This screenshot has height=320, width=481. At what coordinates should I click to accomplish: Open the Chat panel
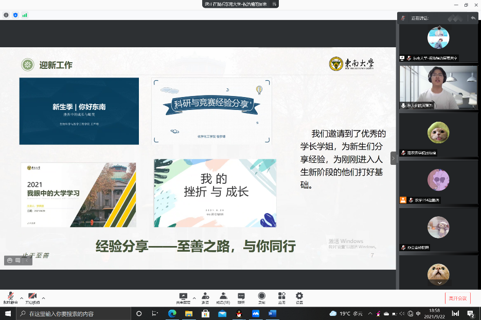coord(241,296)
